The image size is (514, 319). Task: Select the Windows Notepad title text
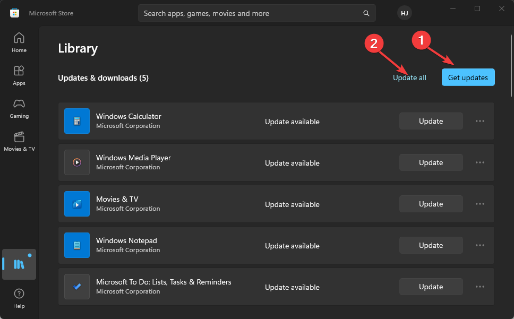coord(126,240)
